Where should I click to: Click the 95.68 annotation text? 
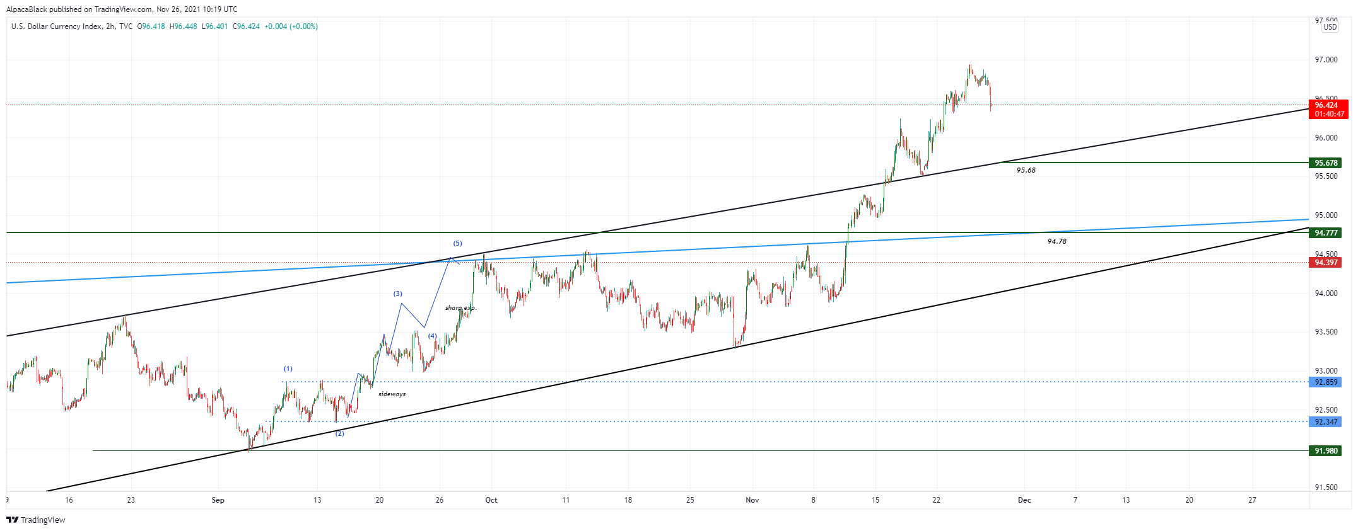coord(1026,170)
